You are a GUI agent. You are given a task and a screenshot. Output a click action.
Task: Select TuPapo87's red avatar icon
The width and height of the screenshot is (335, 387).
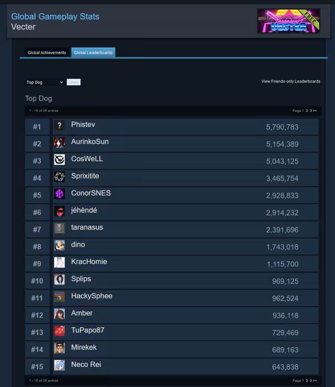click(x=59, y=331)
